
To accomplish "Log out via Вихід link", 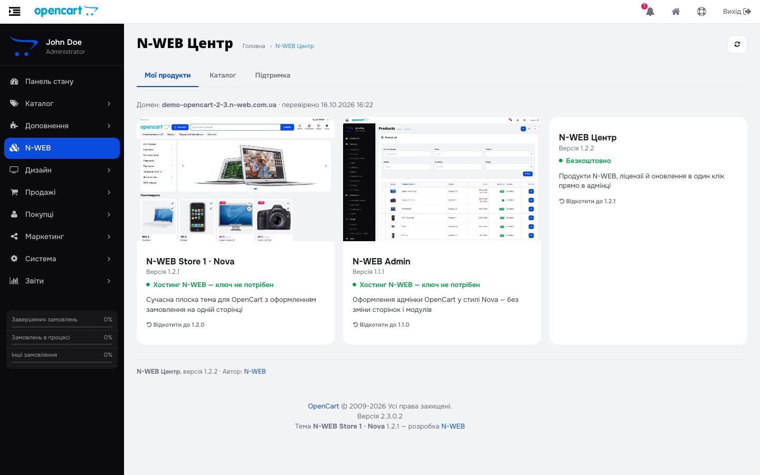I will [x=737, y=12].
